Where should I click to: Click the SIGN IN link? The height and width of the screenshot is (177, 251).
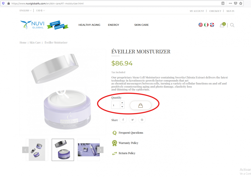tap(230, 11)
